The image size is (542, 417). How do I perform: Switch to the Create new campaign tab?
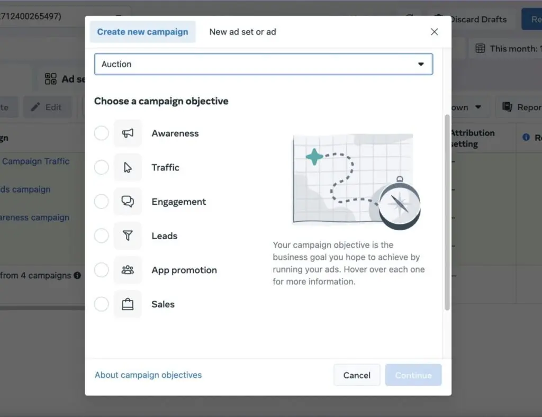click(x=142, y=32)
